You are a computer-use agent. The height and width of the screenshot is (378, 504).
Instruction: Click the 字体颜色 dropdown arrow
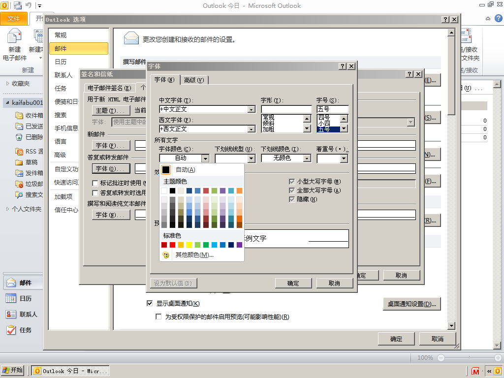point(205,158)
